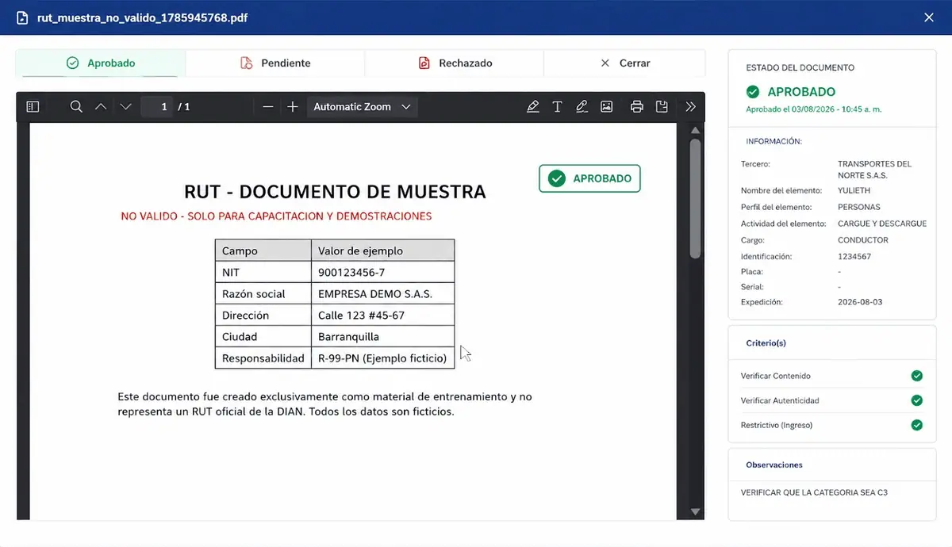Open the PDF viewer tools menu
952x547 pixels.
click(690, 106)
